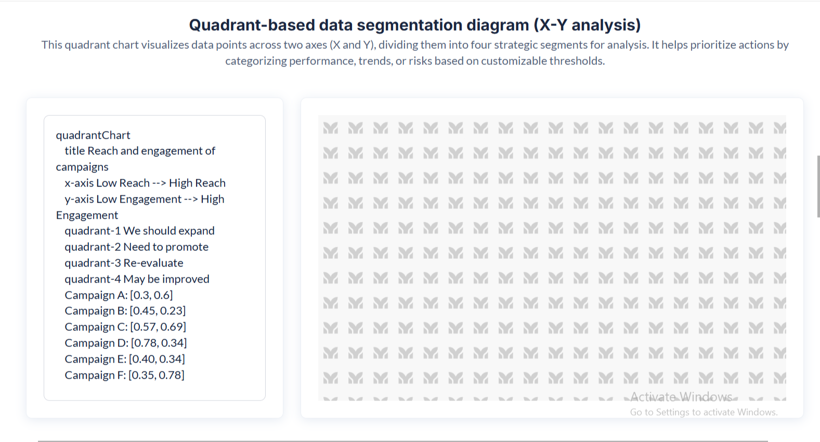The width and height of the screenshot is (820, 442).
Task: Click the quadrant-4 May be improved line
Action: pos(137,279)
